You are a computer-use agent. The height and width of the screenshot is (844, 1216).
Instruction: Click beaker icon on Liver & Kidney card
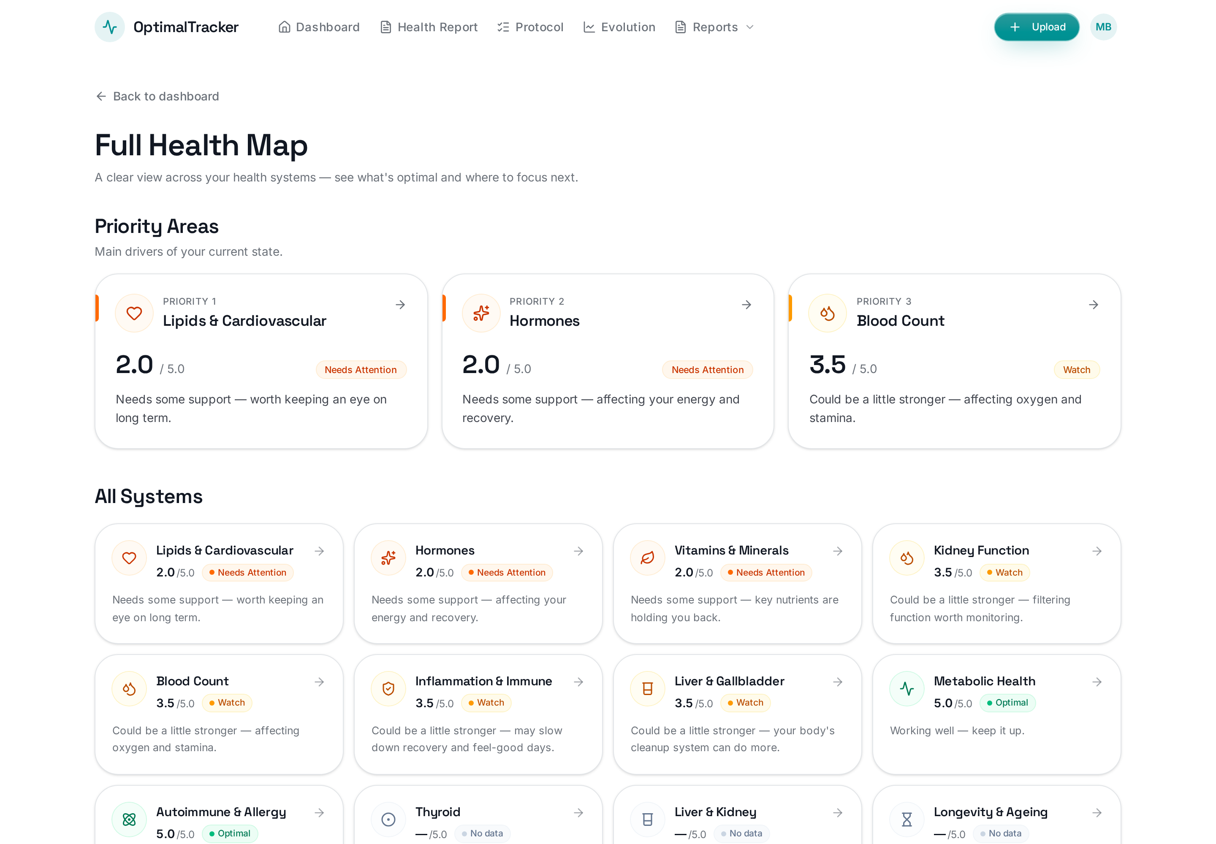coord(647,819)
